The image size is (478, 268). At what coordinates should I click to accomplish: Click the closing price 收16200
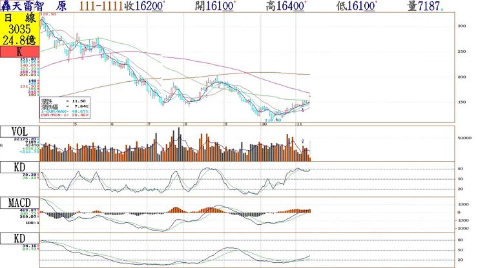pos(145,6)
